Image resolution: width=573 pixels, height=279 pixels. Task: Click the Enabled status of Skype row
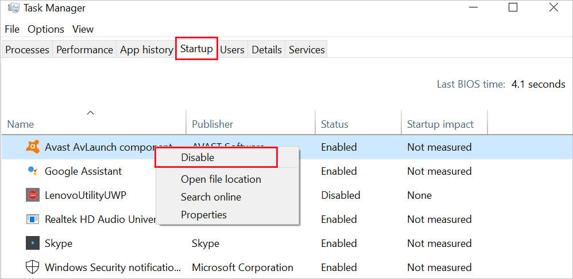[339, 243]
